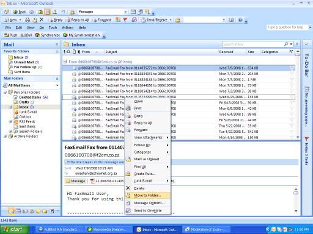Image resolution: width=313 pixels, height=234 pixels.
Task: Click the Back navigation button
Action: click(20, 12)
